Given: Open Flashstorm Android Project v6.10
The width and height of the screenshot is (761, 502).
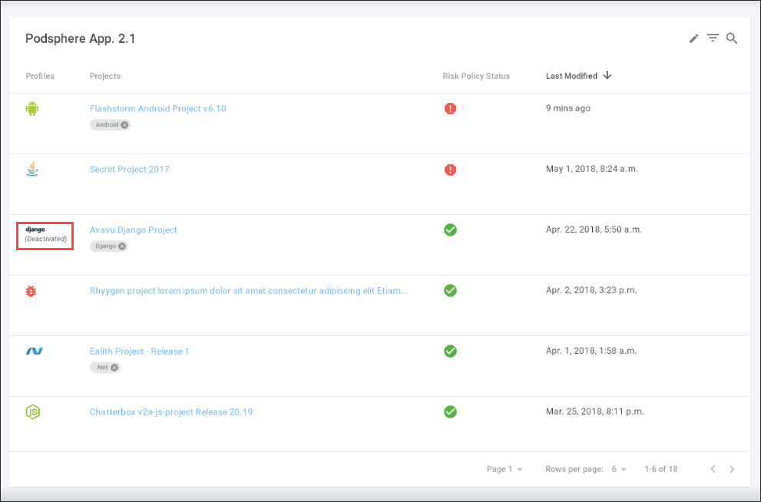Looking at the screenshot, I should click(157, 108).
